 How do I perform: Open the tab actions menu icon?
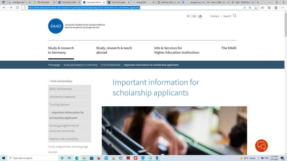click(3, 2)
